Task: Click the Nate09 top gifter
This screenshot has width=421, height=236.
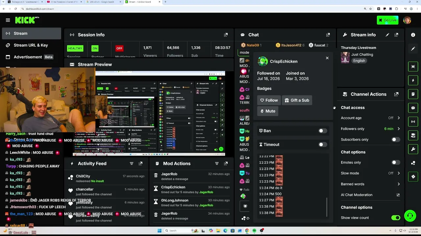Action: pos(252,45)
